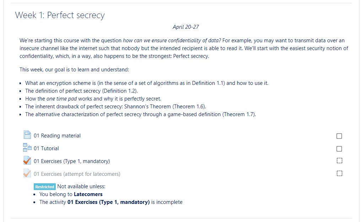Click the Week 1: Perfect secrecy heading
363x222 pixels.
pos(60,15)
